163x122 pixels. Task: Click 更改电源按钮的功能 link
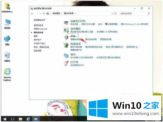pos(94,47)
